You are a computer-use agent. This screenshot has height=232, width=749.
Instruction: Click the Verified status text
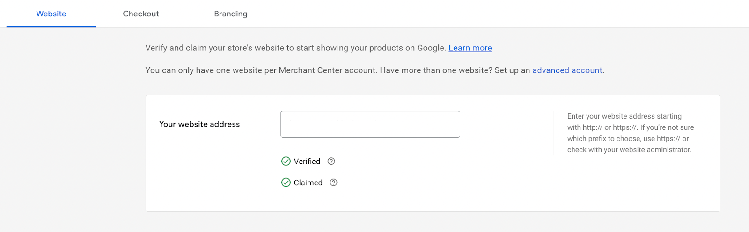coord(307,162)
